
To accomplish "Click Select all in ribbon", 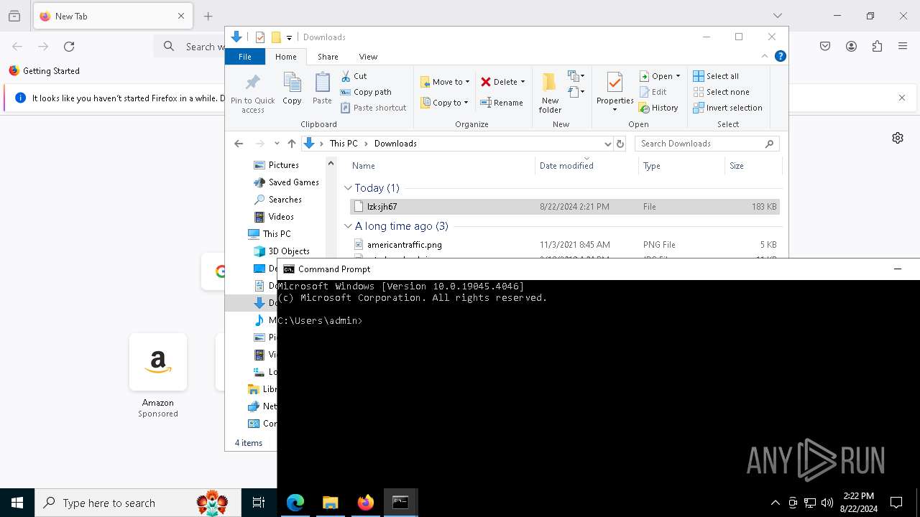I will point(716,76).
